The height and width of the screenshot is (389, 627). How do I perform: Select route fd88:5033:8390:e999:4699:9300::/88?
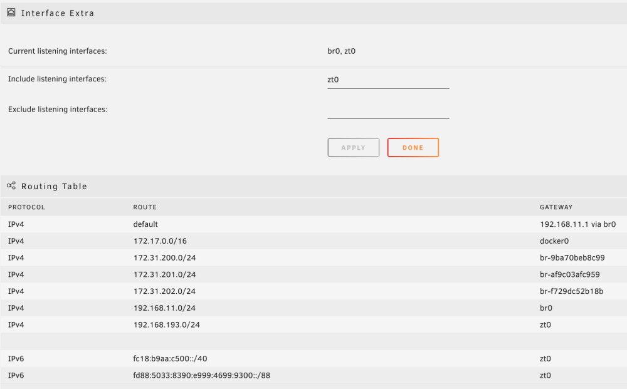(201, 375)
